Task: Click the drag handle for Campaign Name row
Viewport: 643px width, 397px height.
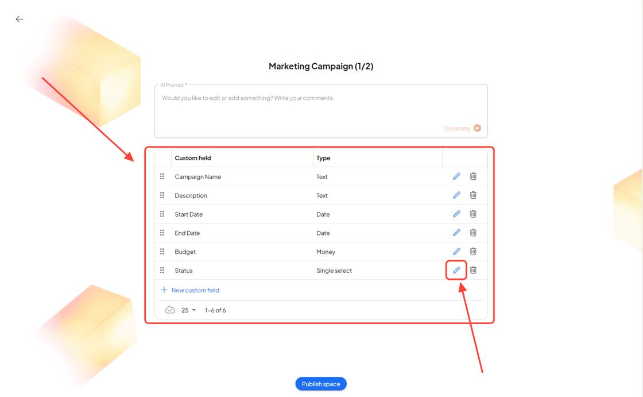Action: 162,176
